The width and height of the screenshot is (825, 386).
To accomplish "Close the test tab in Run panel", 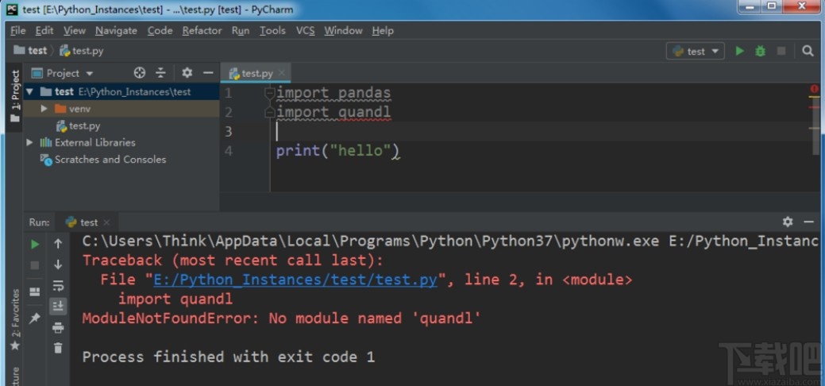I will pyautogui.click(x=107, y=222).
